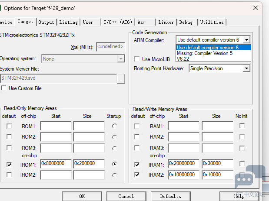The height and width of the screenshot is (201, 269).
Task: Click the RAM2 Size field
Action: 218,137
